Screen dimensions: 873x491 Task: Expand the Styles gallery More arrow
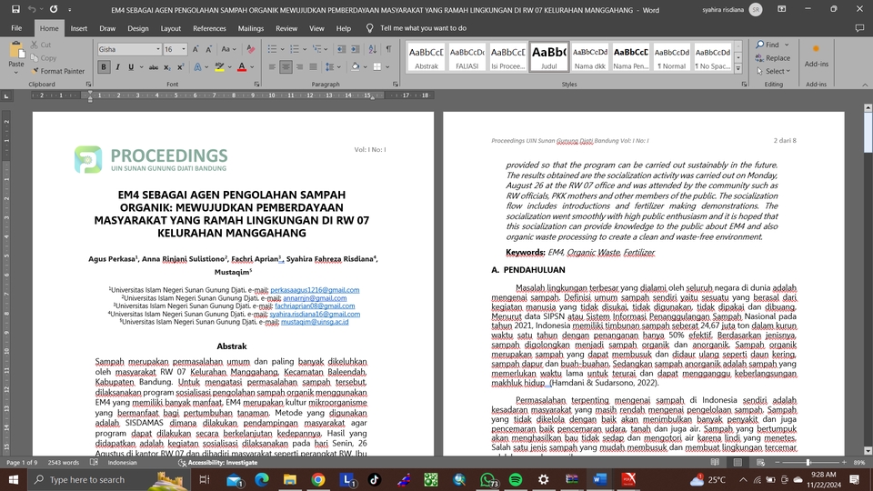point(740,68)
